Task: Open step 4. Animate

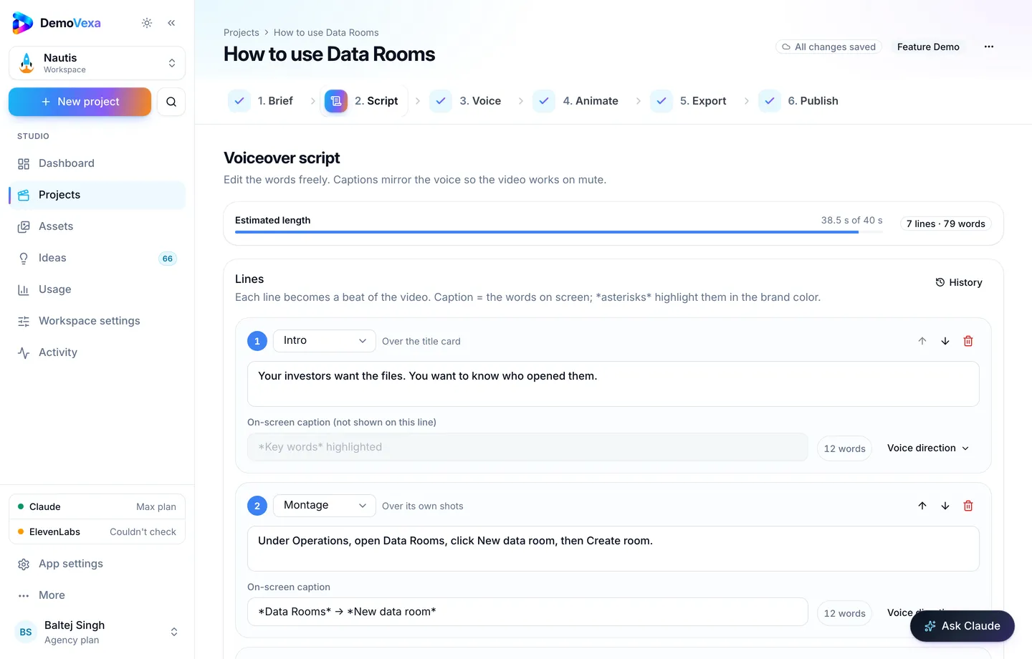Action: pos(576,101)
